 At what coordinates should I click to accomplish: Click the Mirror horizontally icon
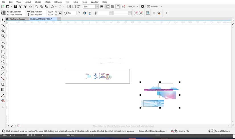click(x=84, y=13)
